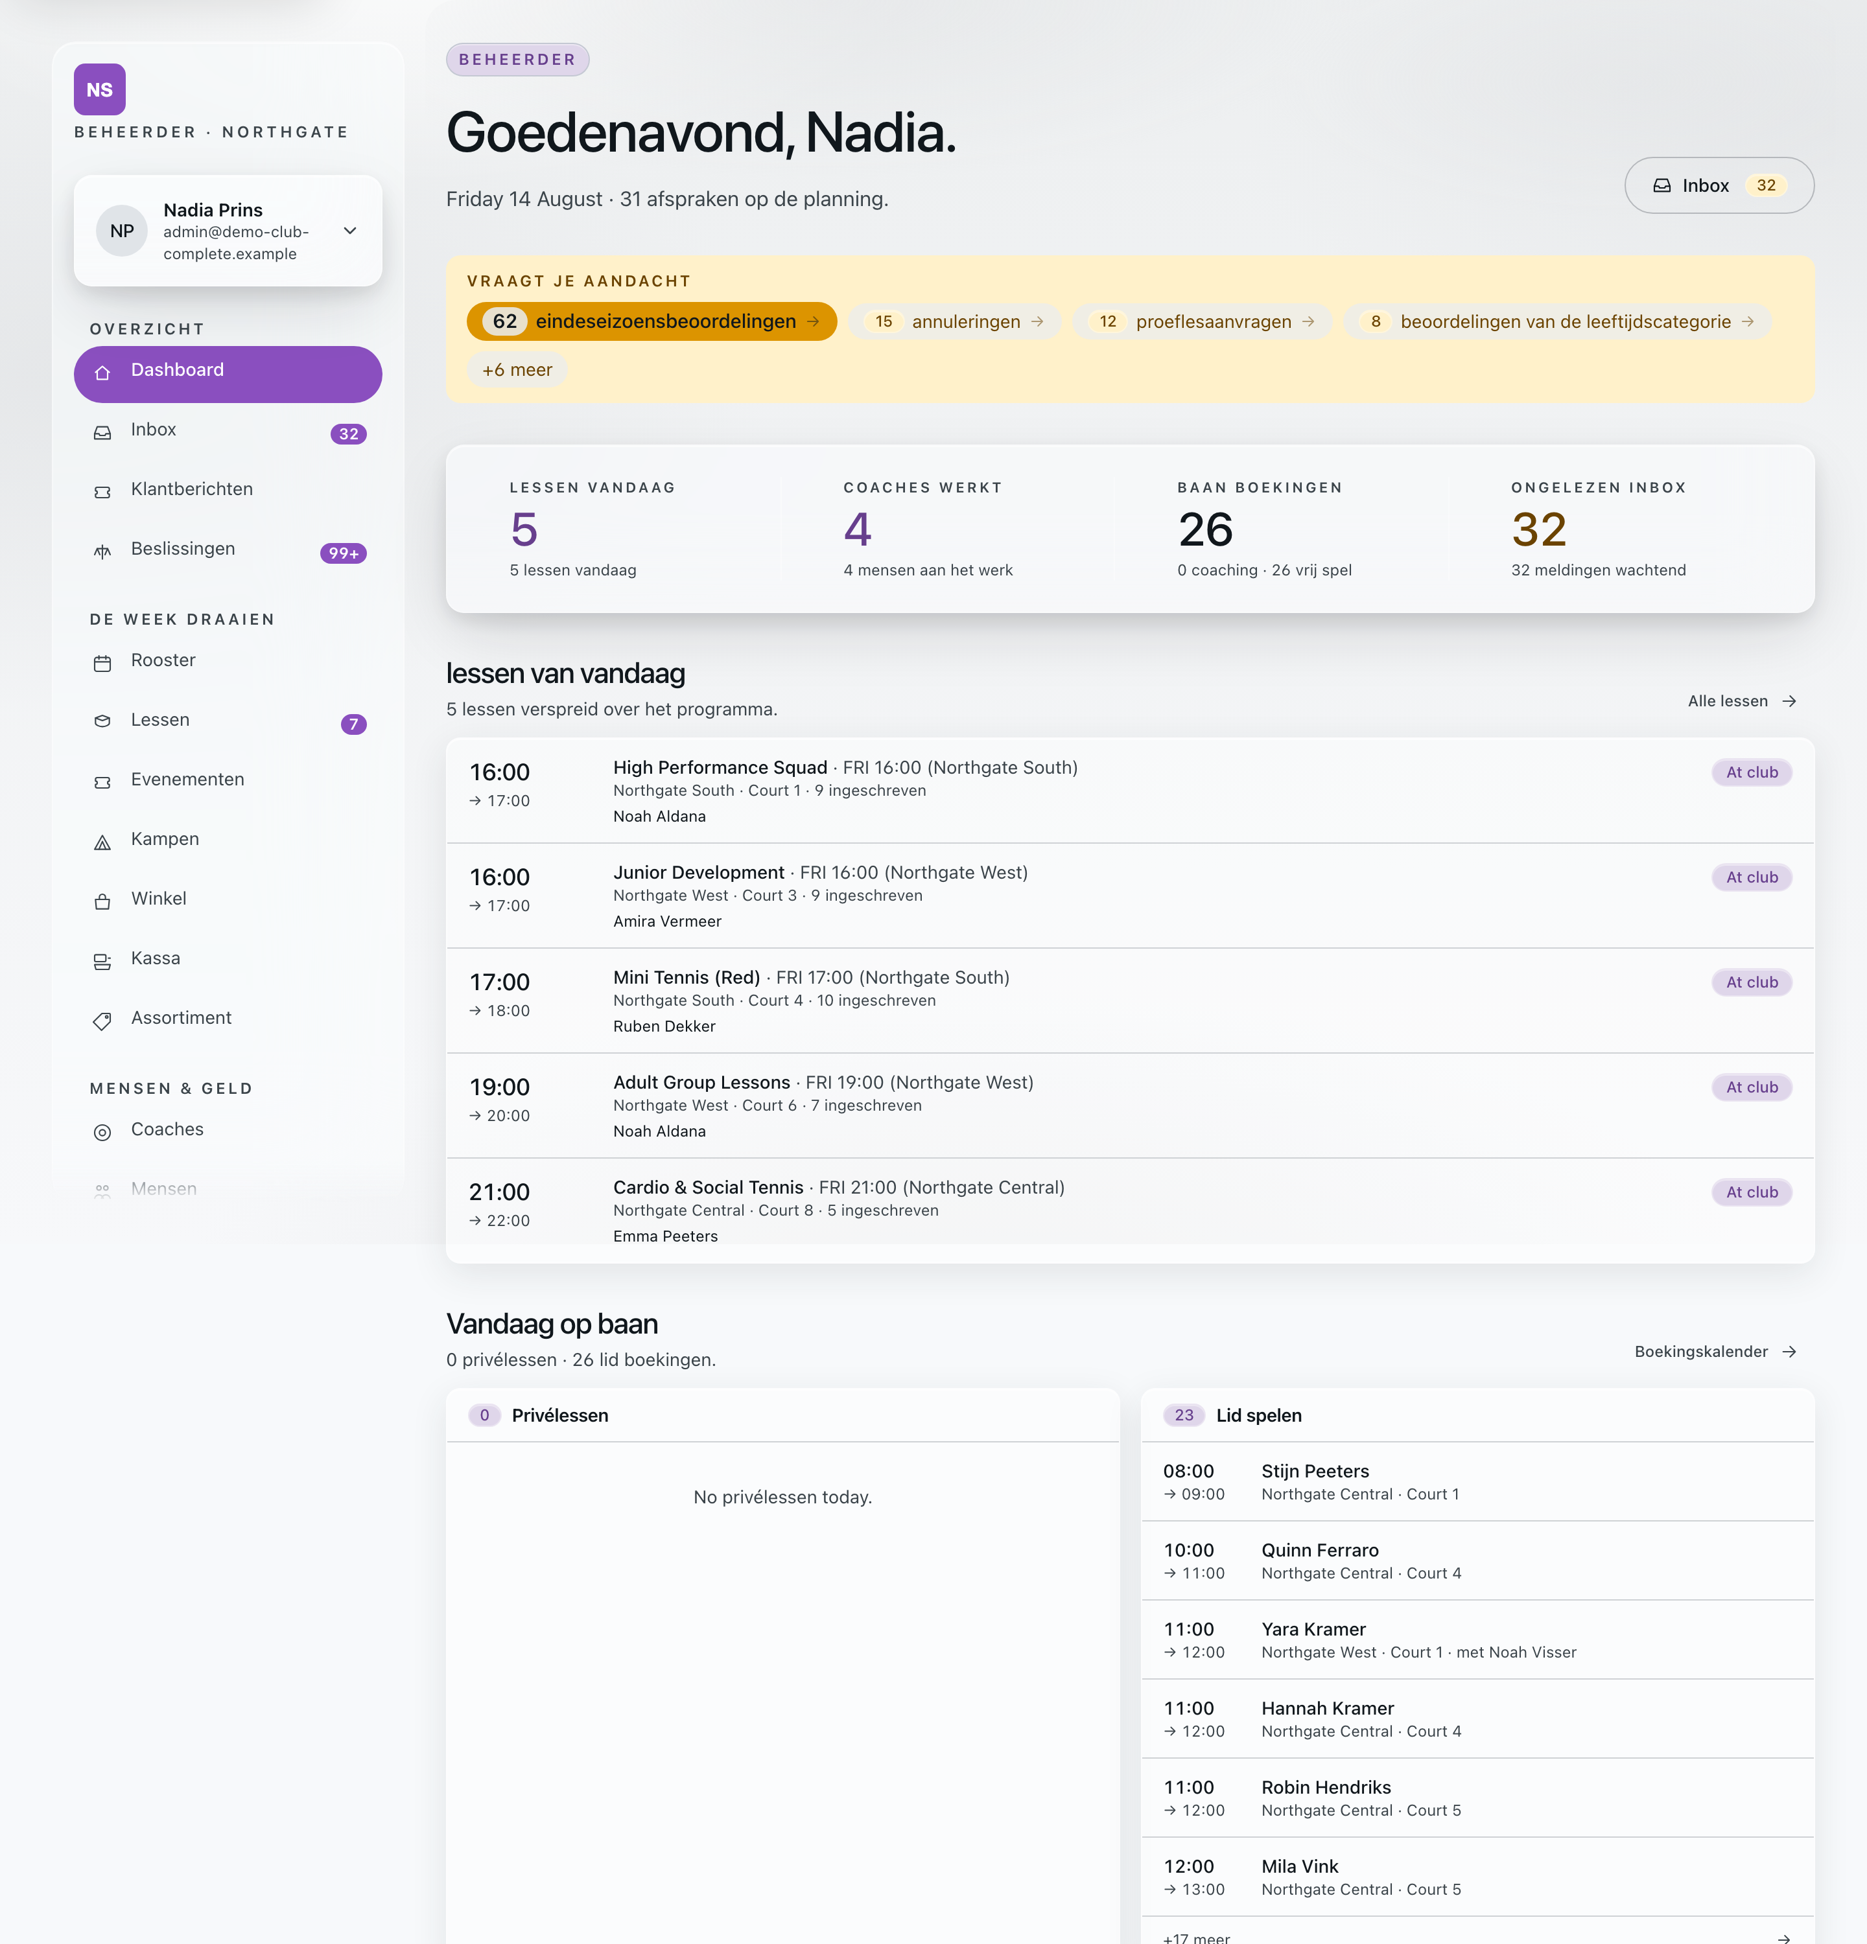Click the Privélessen panel header
The width and height of the screenshot is (1867, 1944).
(x=782, y=1415)
